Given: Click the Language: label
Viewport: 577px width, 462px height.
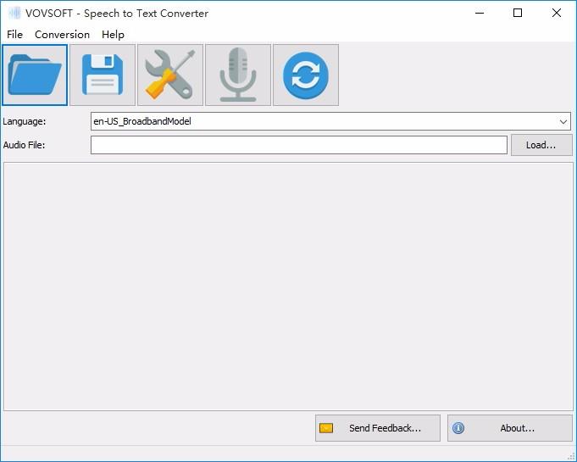Looking at the screenshot, I should click(x=25, y=121).
